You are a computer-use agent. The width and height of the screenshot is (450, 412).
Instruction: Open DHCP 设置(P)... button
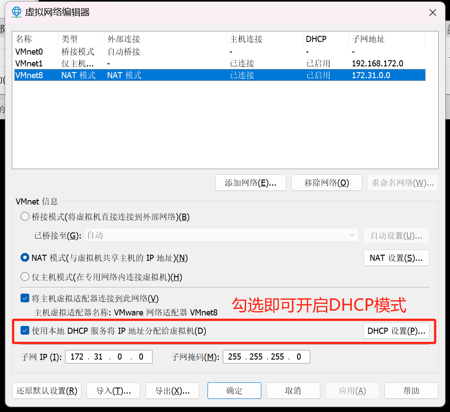coord(396,331)
